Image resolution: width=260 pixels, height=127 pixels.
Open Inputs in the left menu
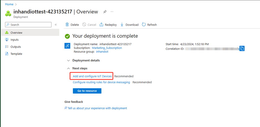[x=14, y=40]
